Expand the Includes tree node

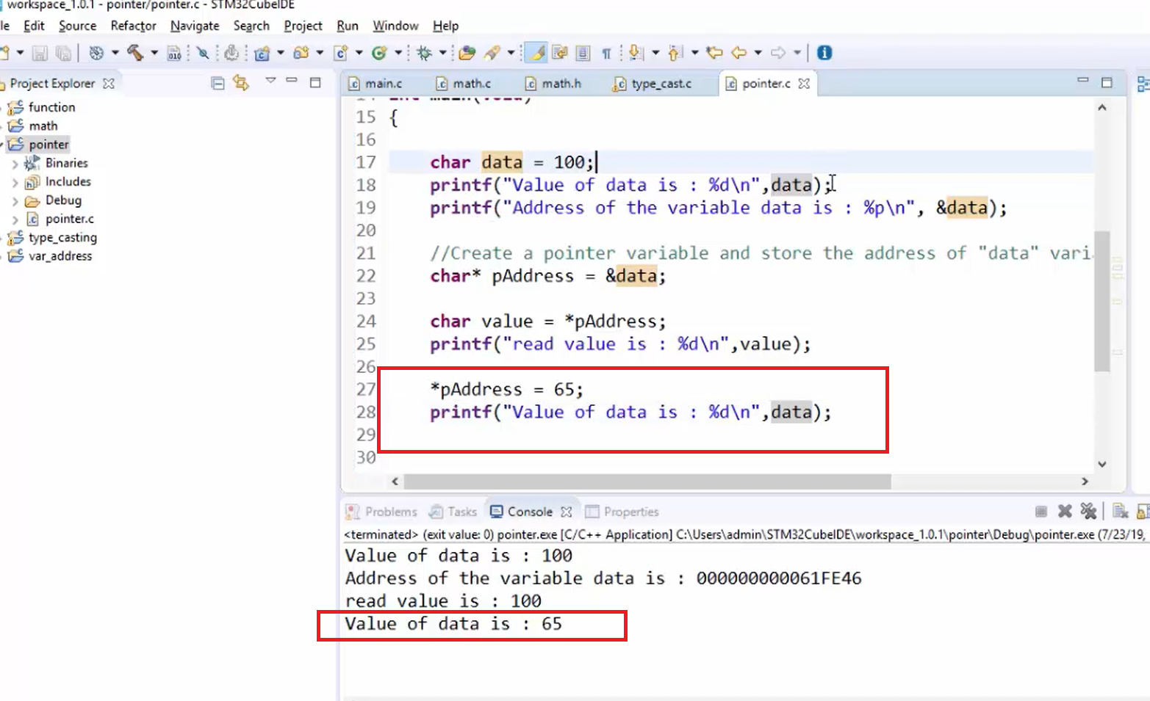[x=15, y=182]
